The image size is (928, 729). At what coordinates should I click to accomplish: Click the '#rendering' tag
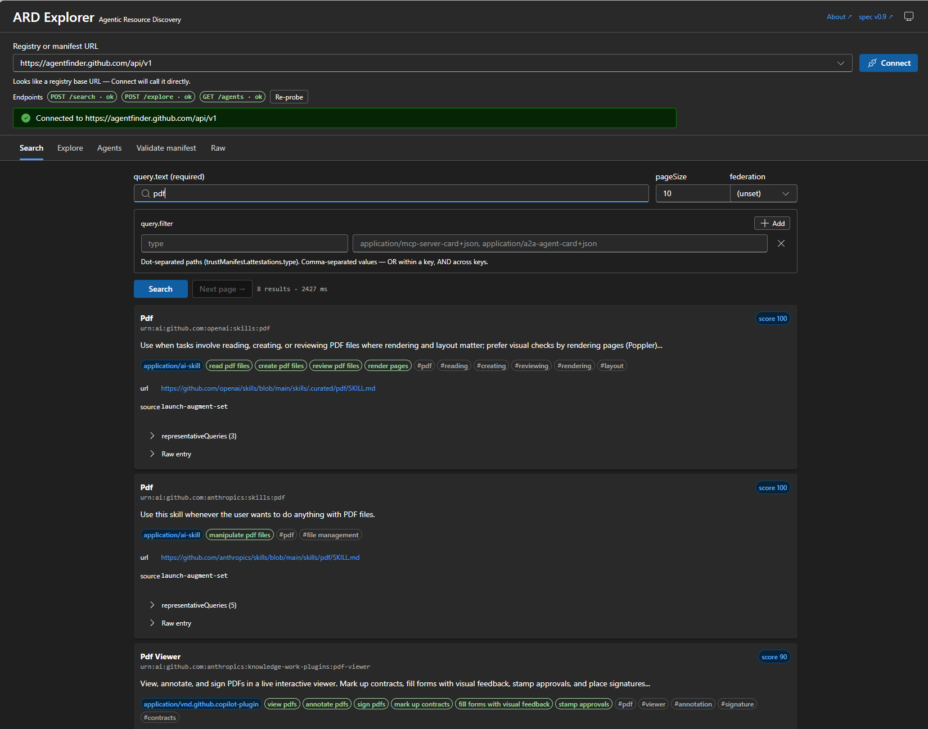(574, 366)
